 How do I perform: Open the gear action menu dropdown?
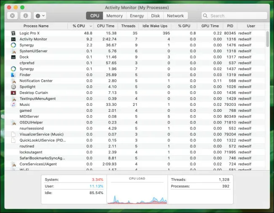pyautogui.click(x=40, y=16)
